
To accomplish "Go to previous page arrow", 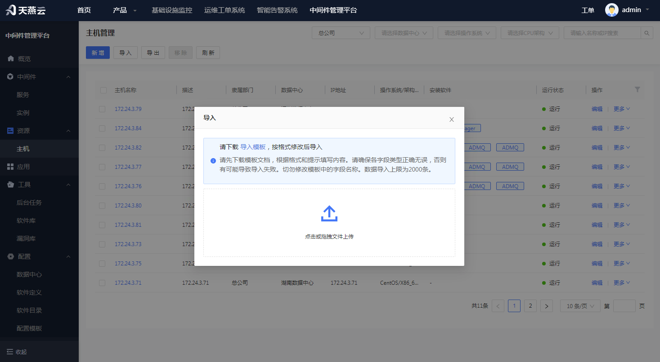I will (498, 306).
